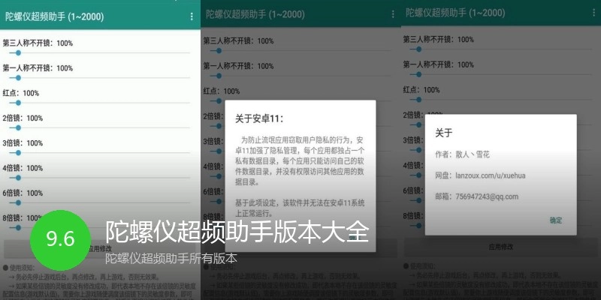
Task: Adjust 第一人称不开镜 slider in right screenshot
Action: 500,74
